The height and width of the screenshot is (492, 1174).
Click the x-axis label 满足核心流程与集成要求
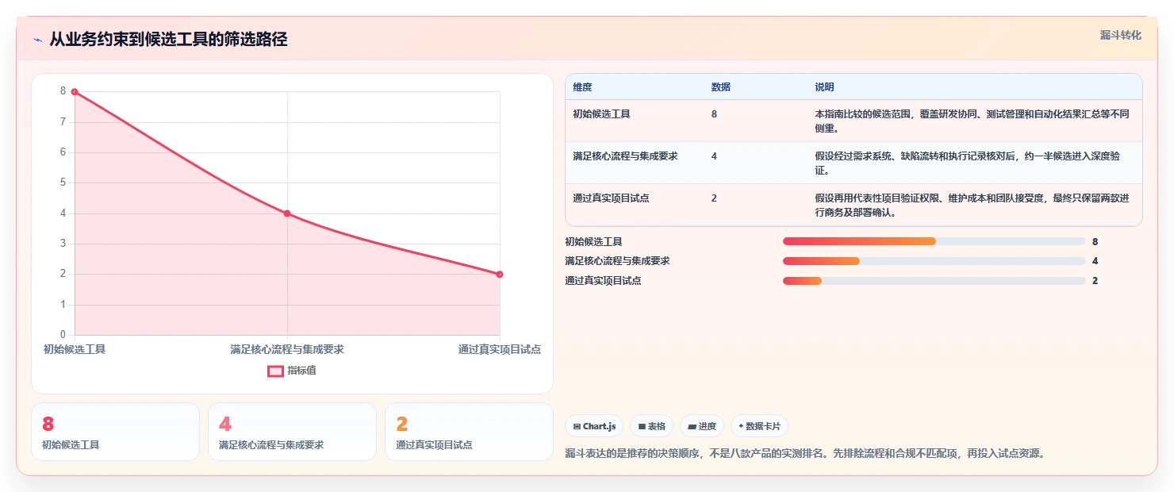pos(287,349)
